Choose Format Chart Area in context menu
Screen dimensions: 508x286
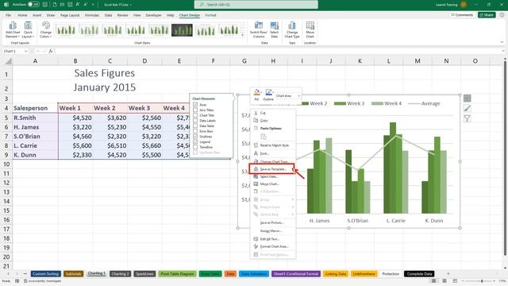pos(272,246)
